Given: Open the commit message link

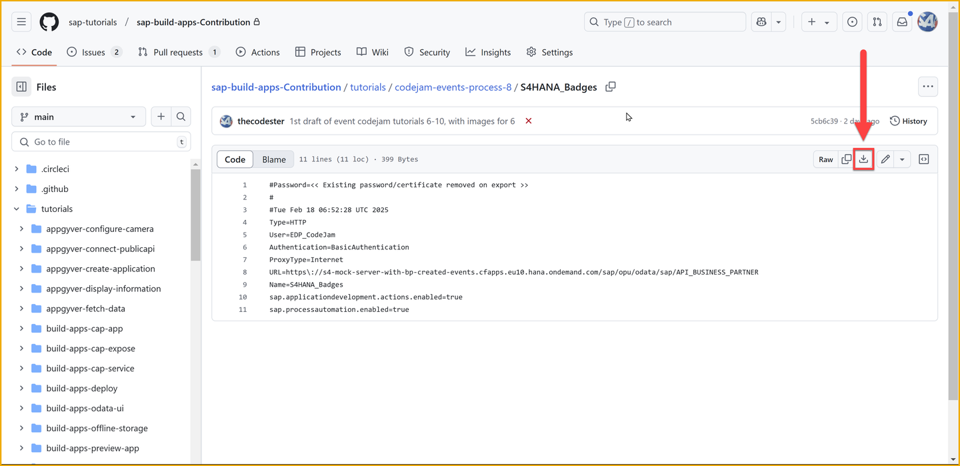Looking at the screenshot, I should click(402, 121).
